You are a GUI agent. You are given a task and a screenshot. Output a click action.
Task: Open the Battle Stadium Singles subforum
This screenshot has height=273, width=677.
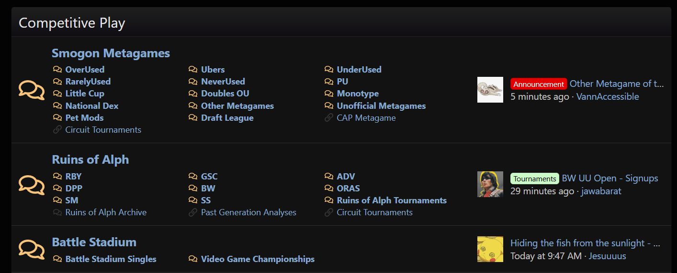111,259
